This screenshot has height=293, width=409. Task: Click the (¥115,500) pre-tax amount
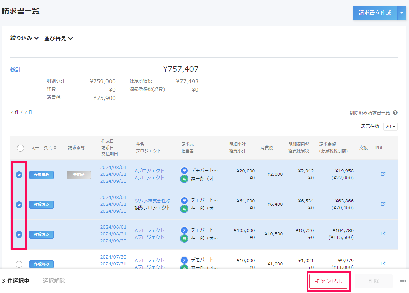click(341, 238)
